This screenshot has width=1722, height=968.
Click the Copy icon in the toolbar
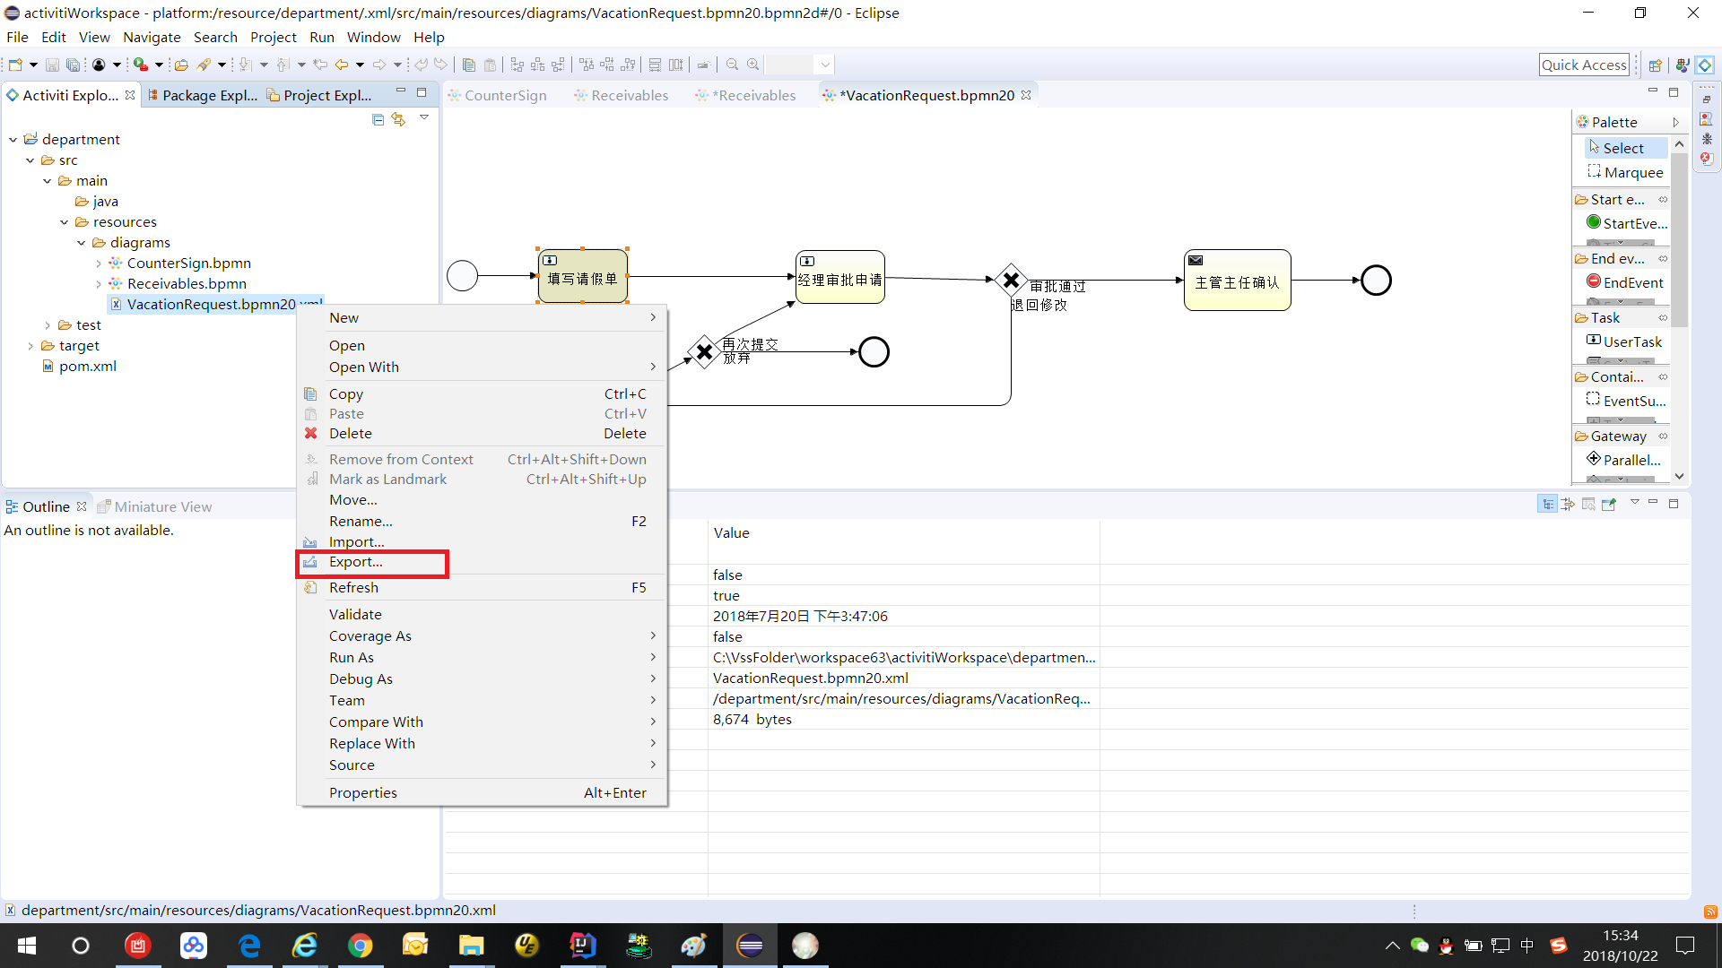coord(469,65)
